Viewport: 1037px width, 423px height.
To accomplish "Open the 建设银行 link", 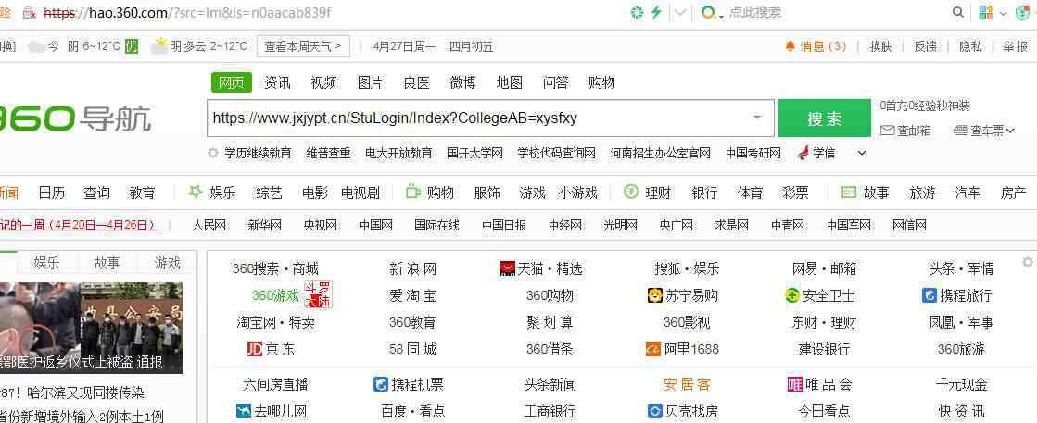I will 824,348.
